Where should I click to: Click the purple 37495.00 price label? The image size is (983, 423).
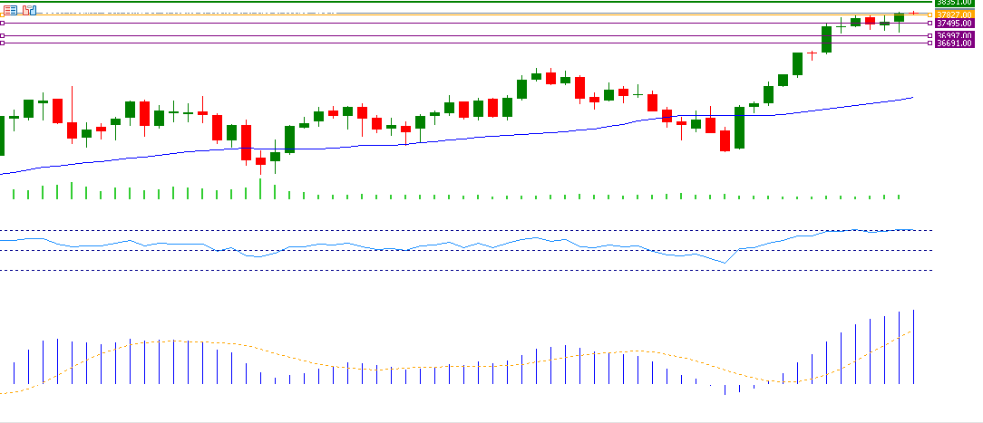pos(956,24)
